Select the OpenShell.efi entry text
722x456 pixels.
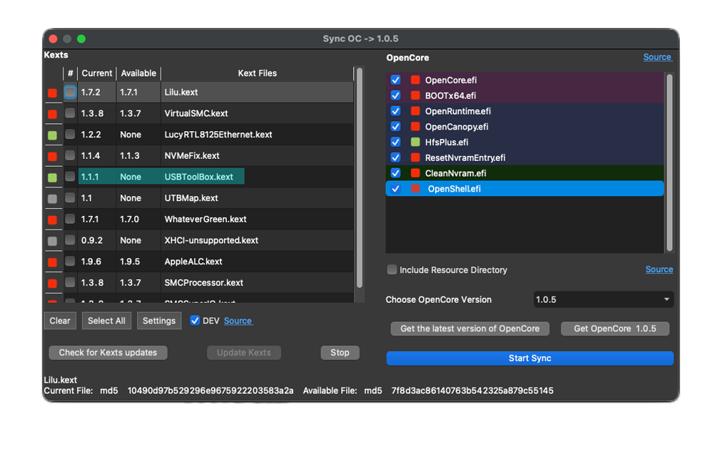click(x=454, y=189)
